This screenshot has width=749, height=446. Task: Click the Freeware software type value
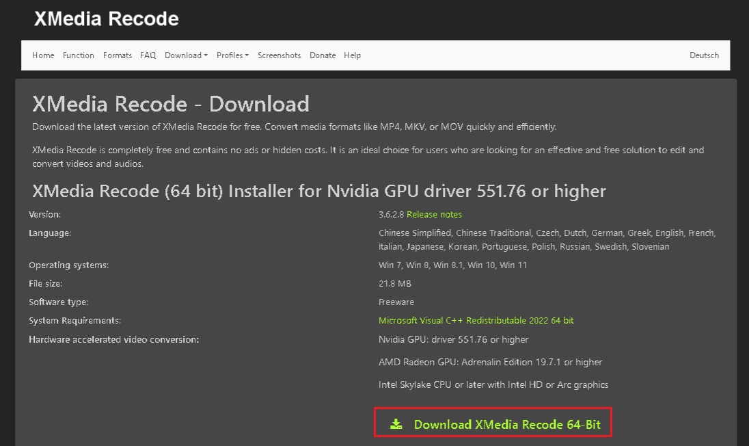tap(396, 302)
